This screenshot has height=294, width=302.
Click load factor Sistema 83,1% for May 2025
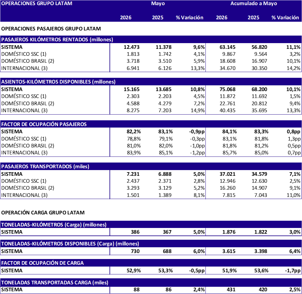pyautogui.click(x=166, y=132)
